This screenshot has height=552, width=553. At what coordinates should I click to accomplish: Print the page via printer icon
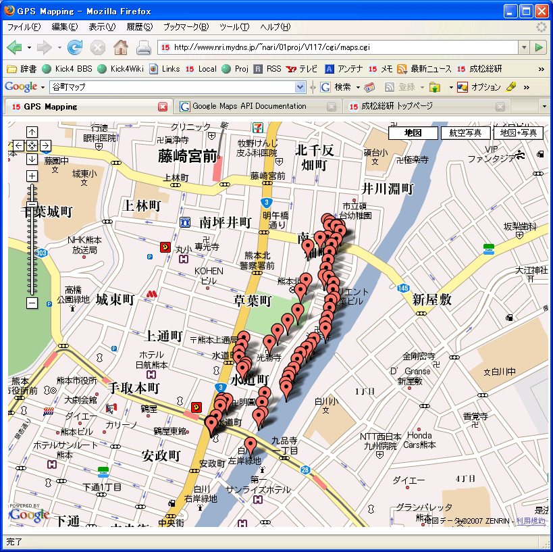(x=144, y=47)
